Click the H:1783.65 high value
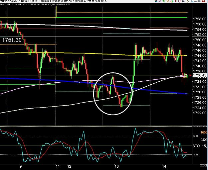 click(x=43, y=1)
